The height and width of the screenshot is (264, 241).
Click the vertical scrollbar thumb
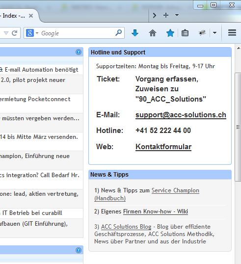pyautogui.click(x=238, y=127)
